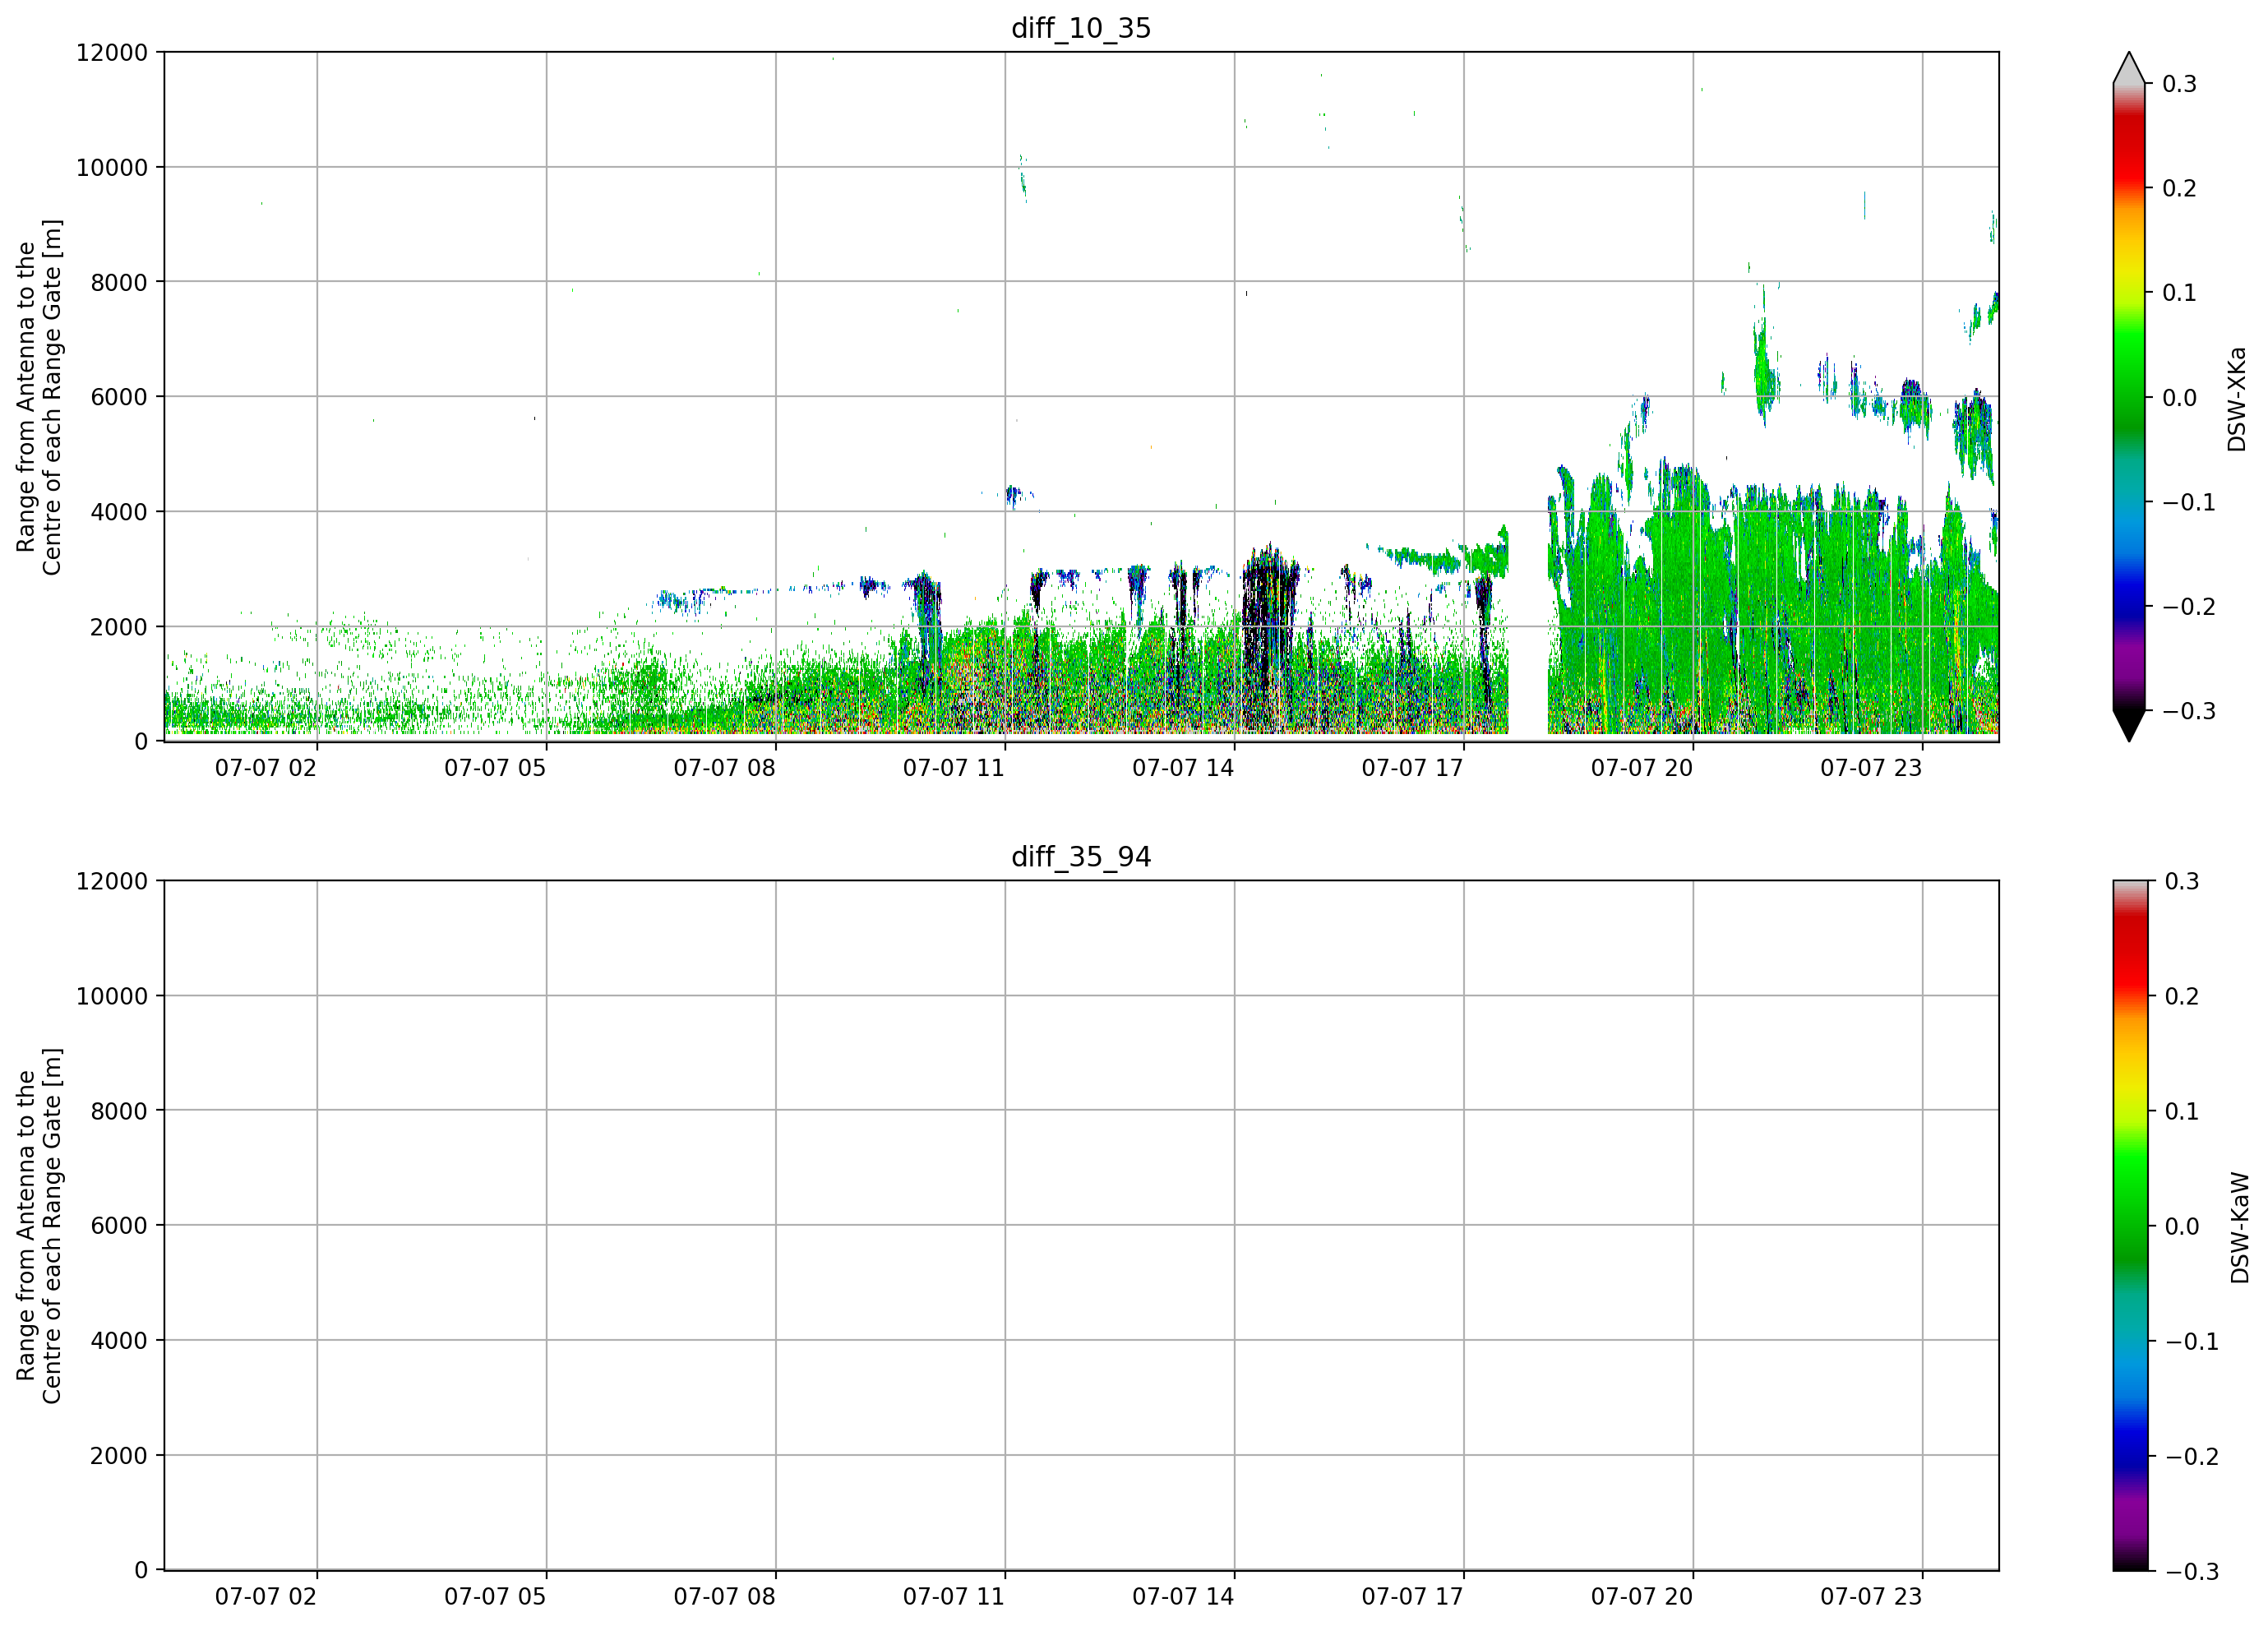Click the −0.2 tick on DSW-XKa colorbar
The height and width of the screenshot is (1626, 2268).
pos(2189,607)
